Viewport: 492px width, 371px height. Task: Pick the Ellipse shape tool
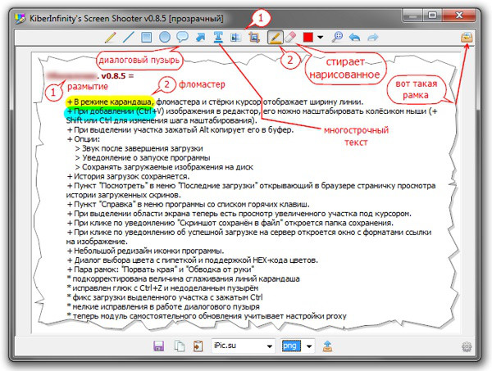(x=165, y=38)
